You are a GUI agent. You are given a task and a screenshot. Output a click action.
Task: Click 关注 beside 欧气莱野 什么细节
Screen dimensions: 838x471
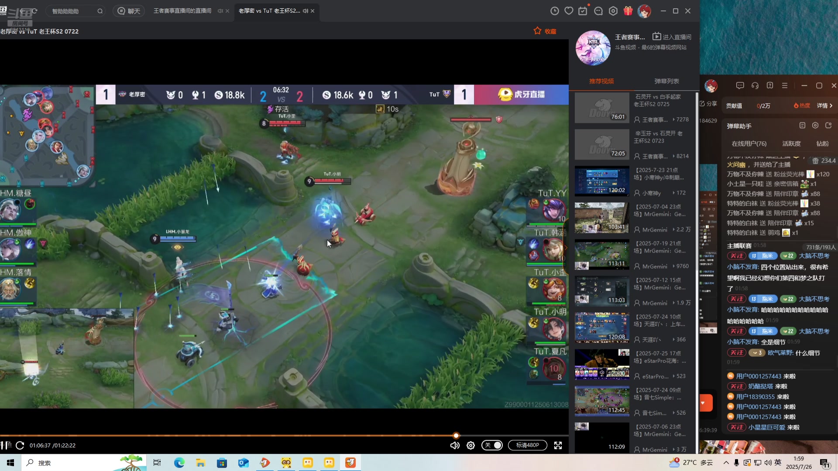(x=736, y=353)
